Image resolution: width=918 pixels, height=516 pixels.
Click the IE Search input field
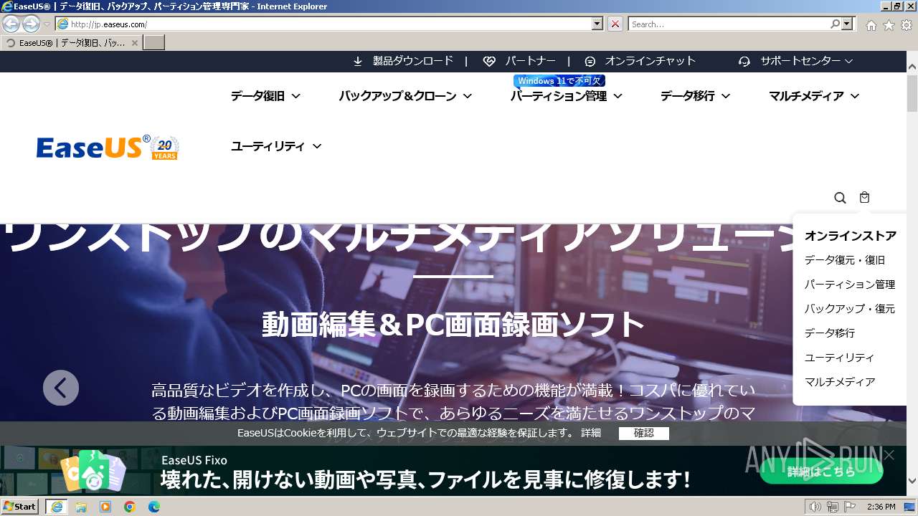[729, 24]
